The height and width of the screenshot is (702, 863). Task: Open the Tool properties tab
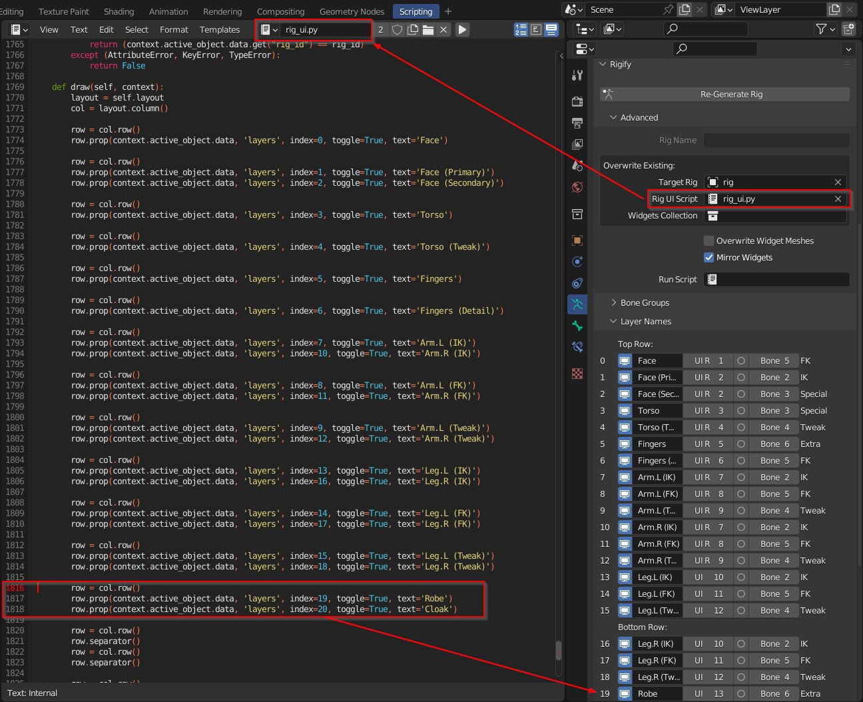click(x=577, y=75)
